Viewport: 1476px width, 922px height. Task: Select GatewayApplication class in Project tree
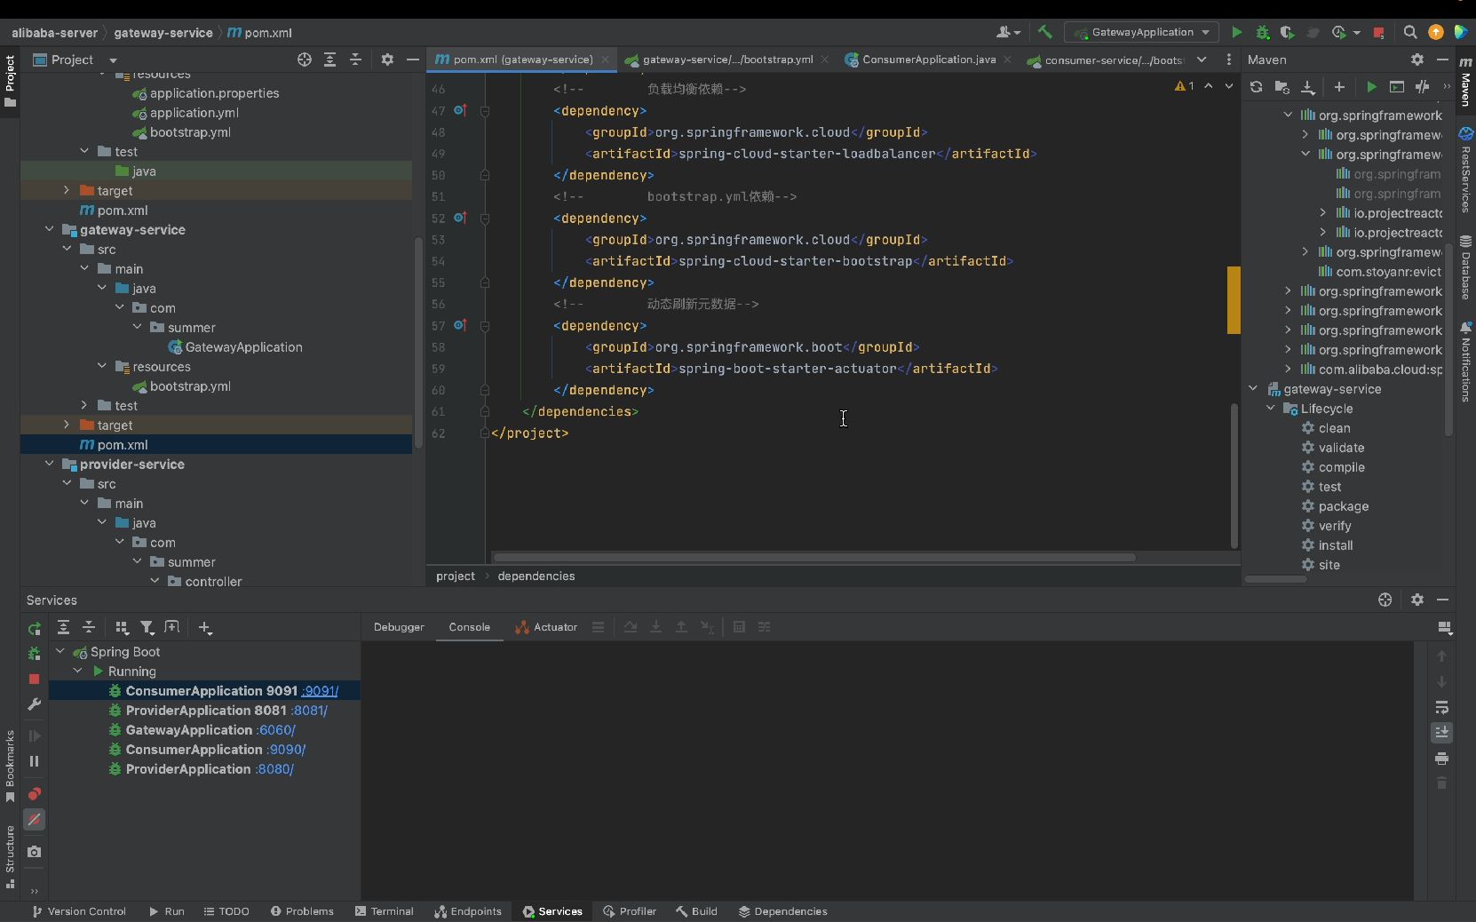coord(243,347)
